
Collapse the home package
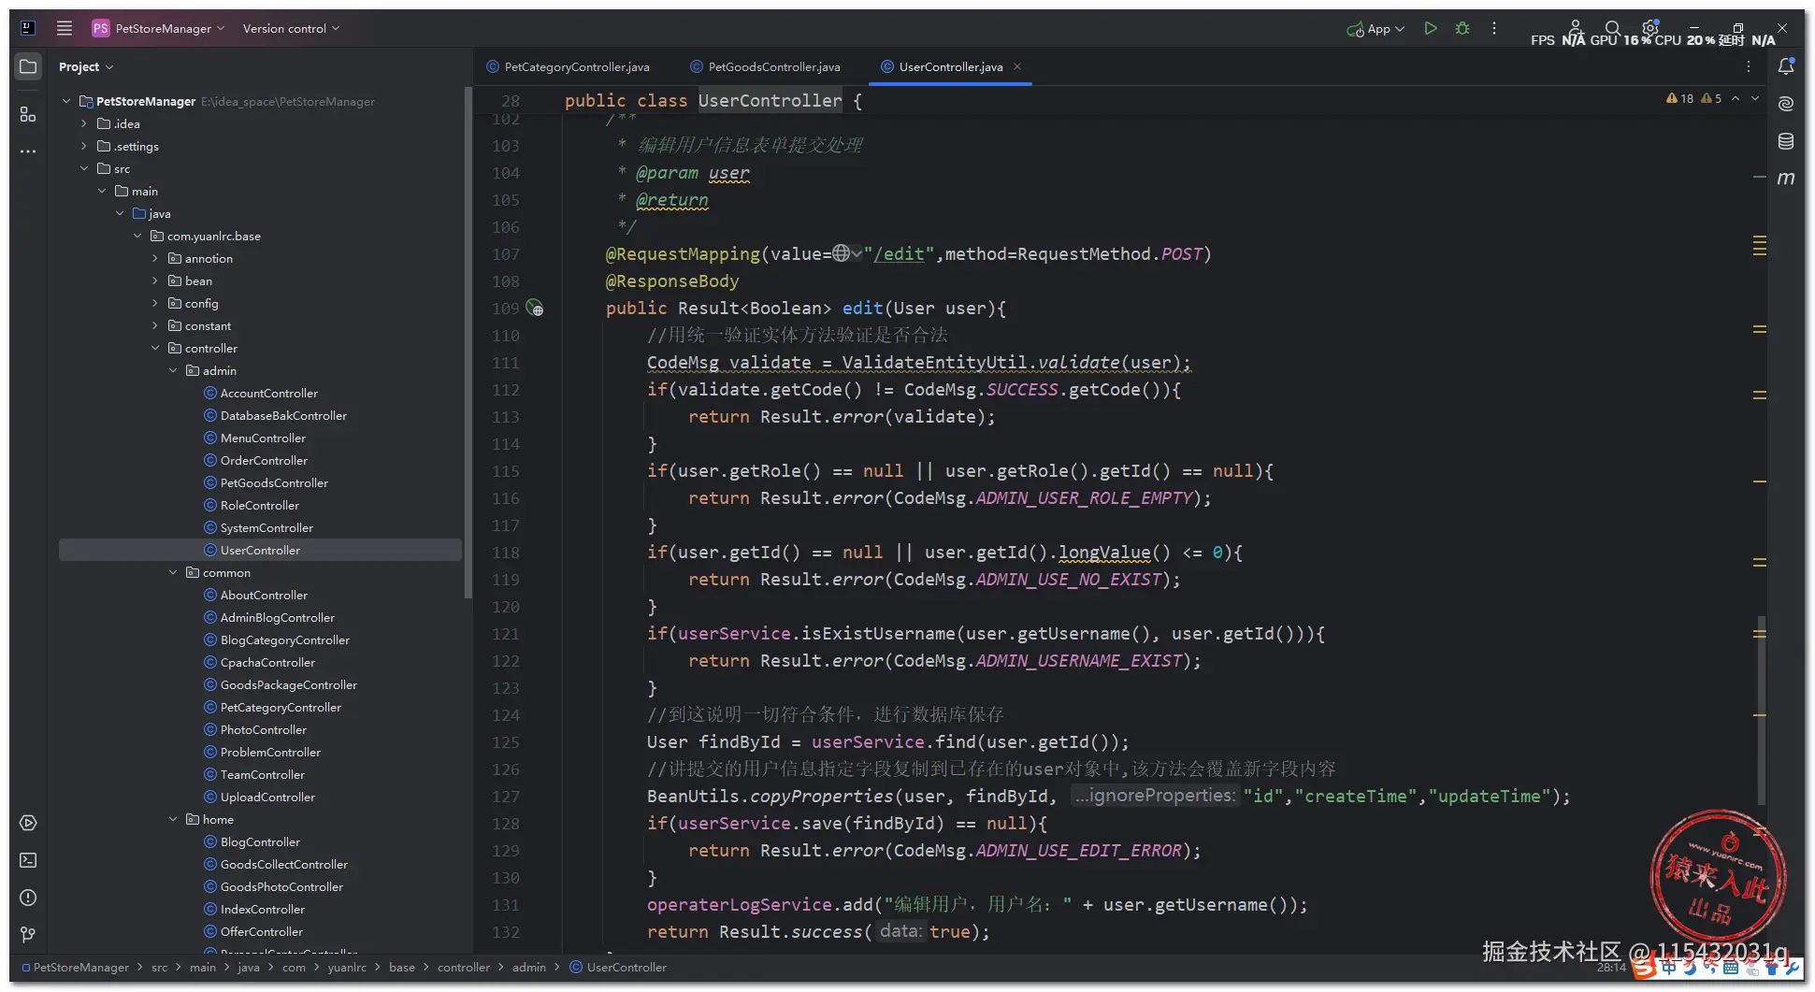click(x=173, y=819)
